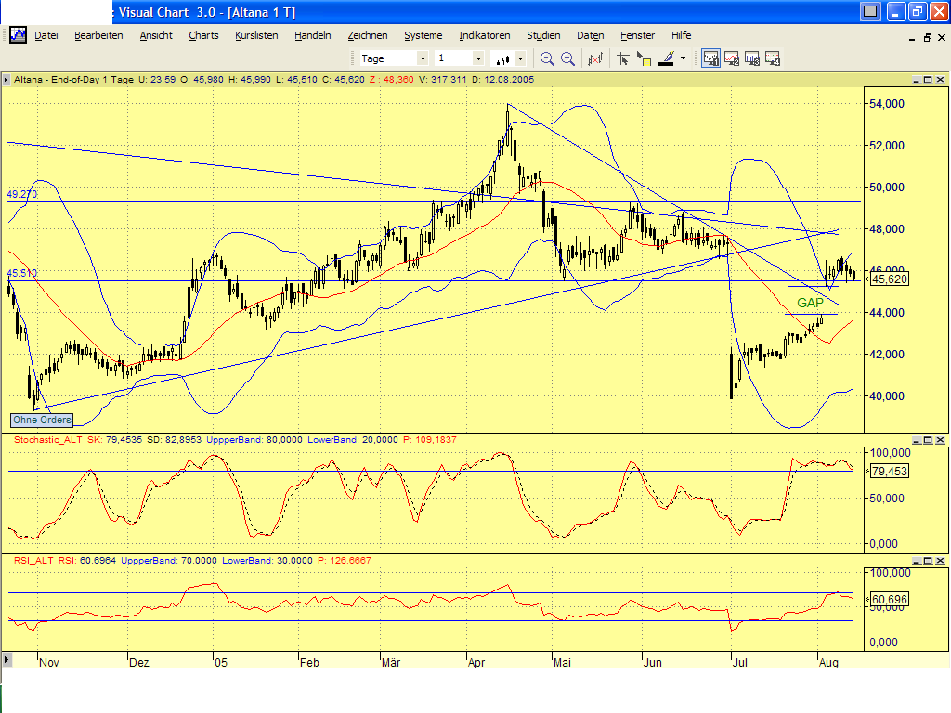Viewport: 951px width, 713px height.
Task: Minimize the Stochastic_ALT panel
Action: [x=918, y=439]
